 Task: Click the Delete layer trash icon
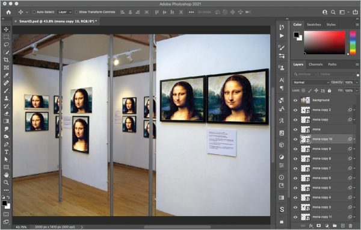[350, 226]
